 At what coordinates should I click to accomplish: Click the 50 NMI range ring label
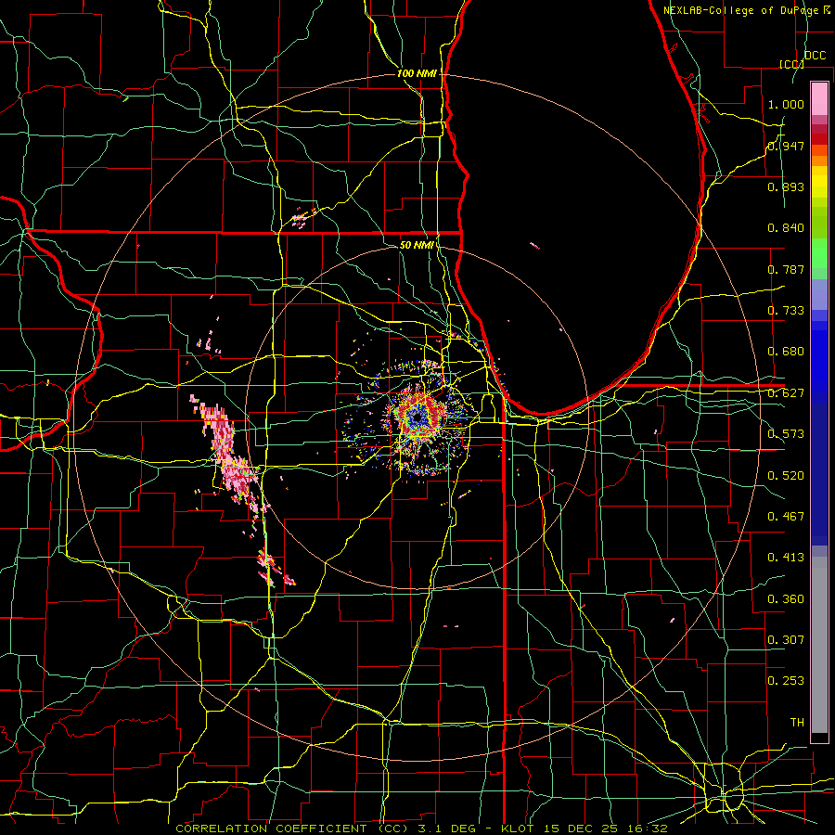point(417,245)
